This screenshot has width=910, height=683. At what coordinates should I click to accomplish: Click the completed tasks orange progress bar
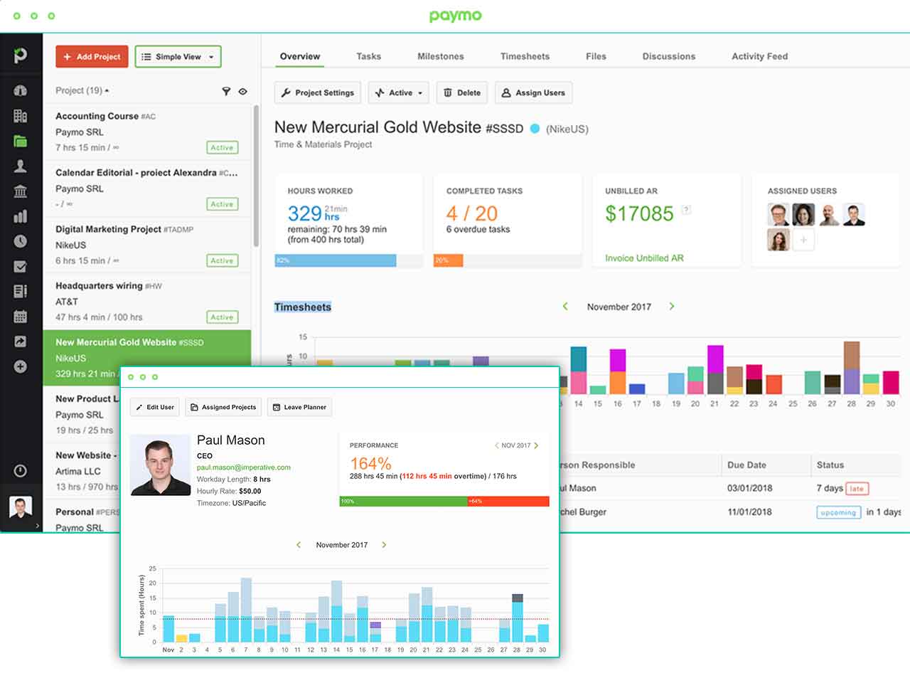tap(449, 260)
